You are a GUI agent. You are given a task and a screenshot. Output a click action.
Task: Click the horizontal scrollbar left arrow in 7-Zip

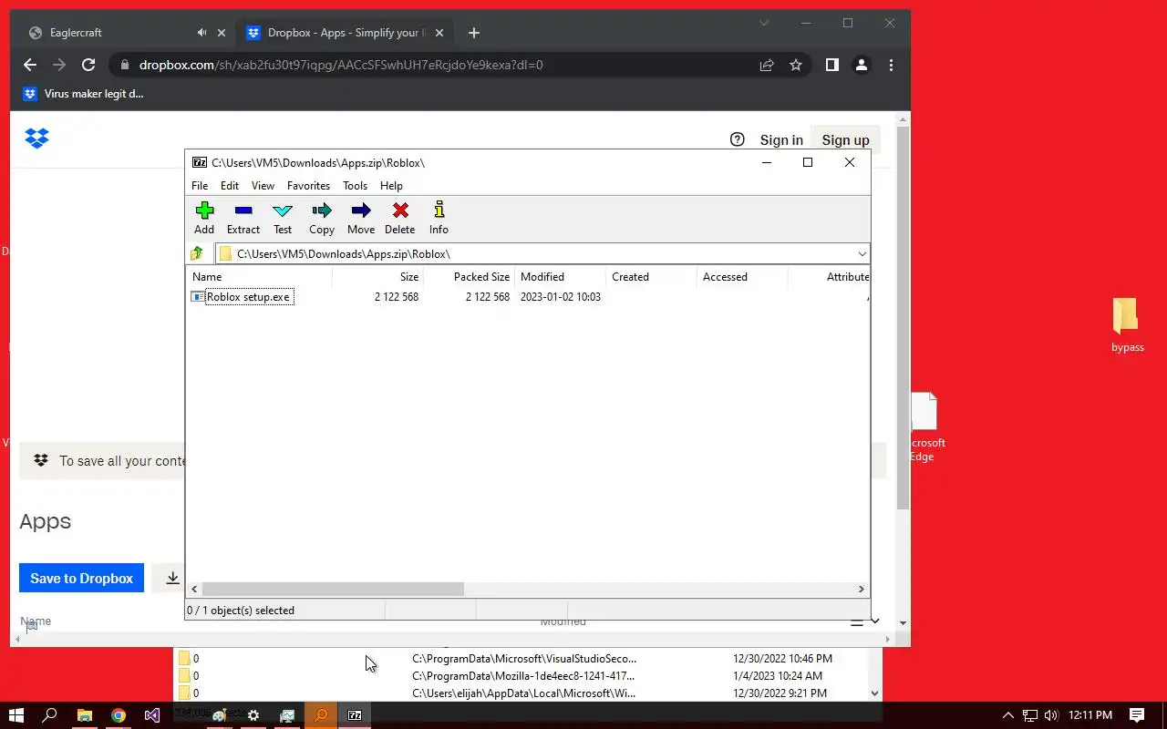[x=194, y=590]
